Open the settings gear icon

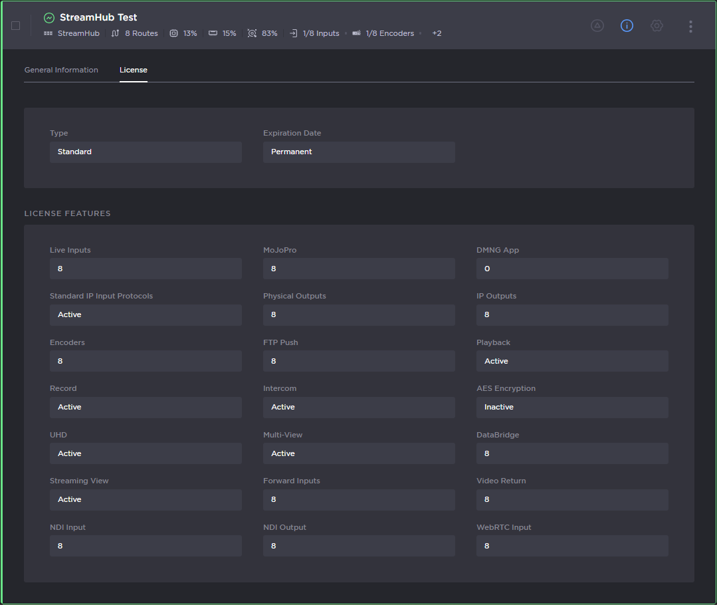click(657, 25)
